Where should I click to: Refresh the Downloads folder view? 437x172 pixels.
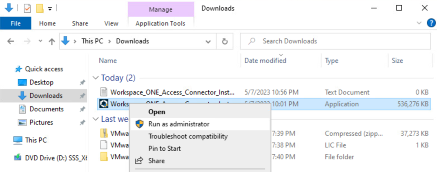click(224, 41)
